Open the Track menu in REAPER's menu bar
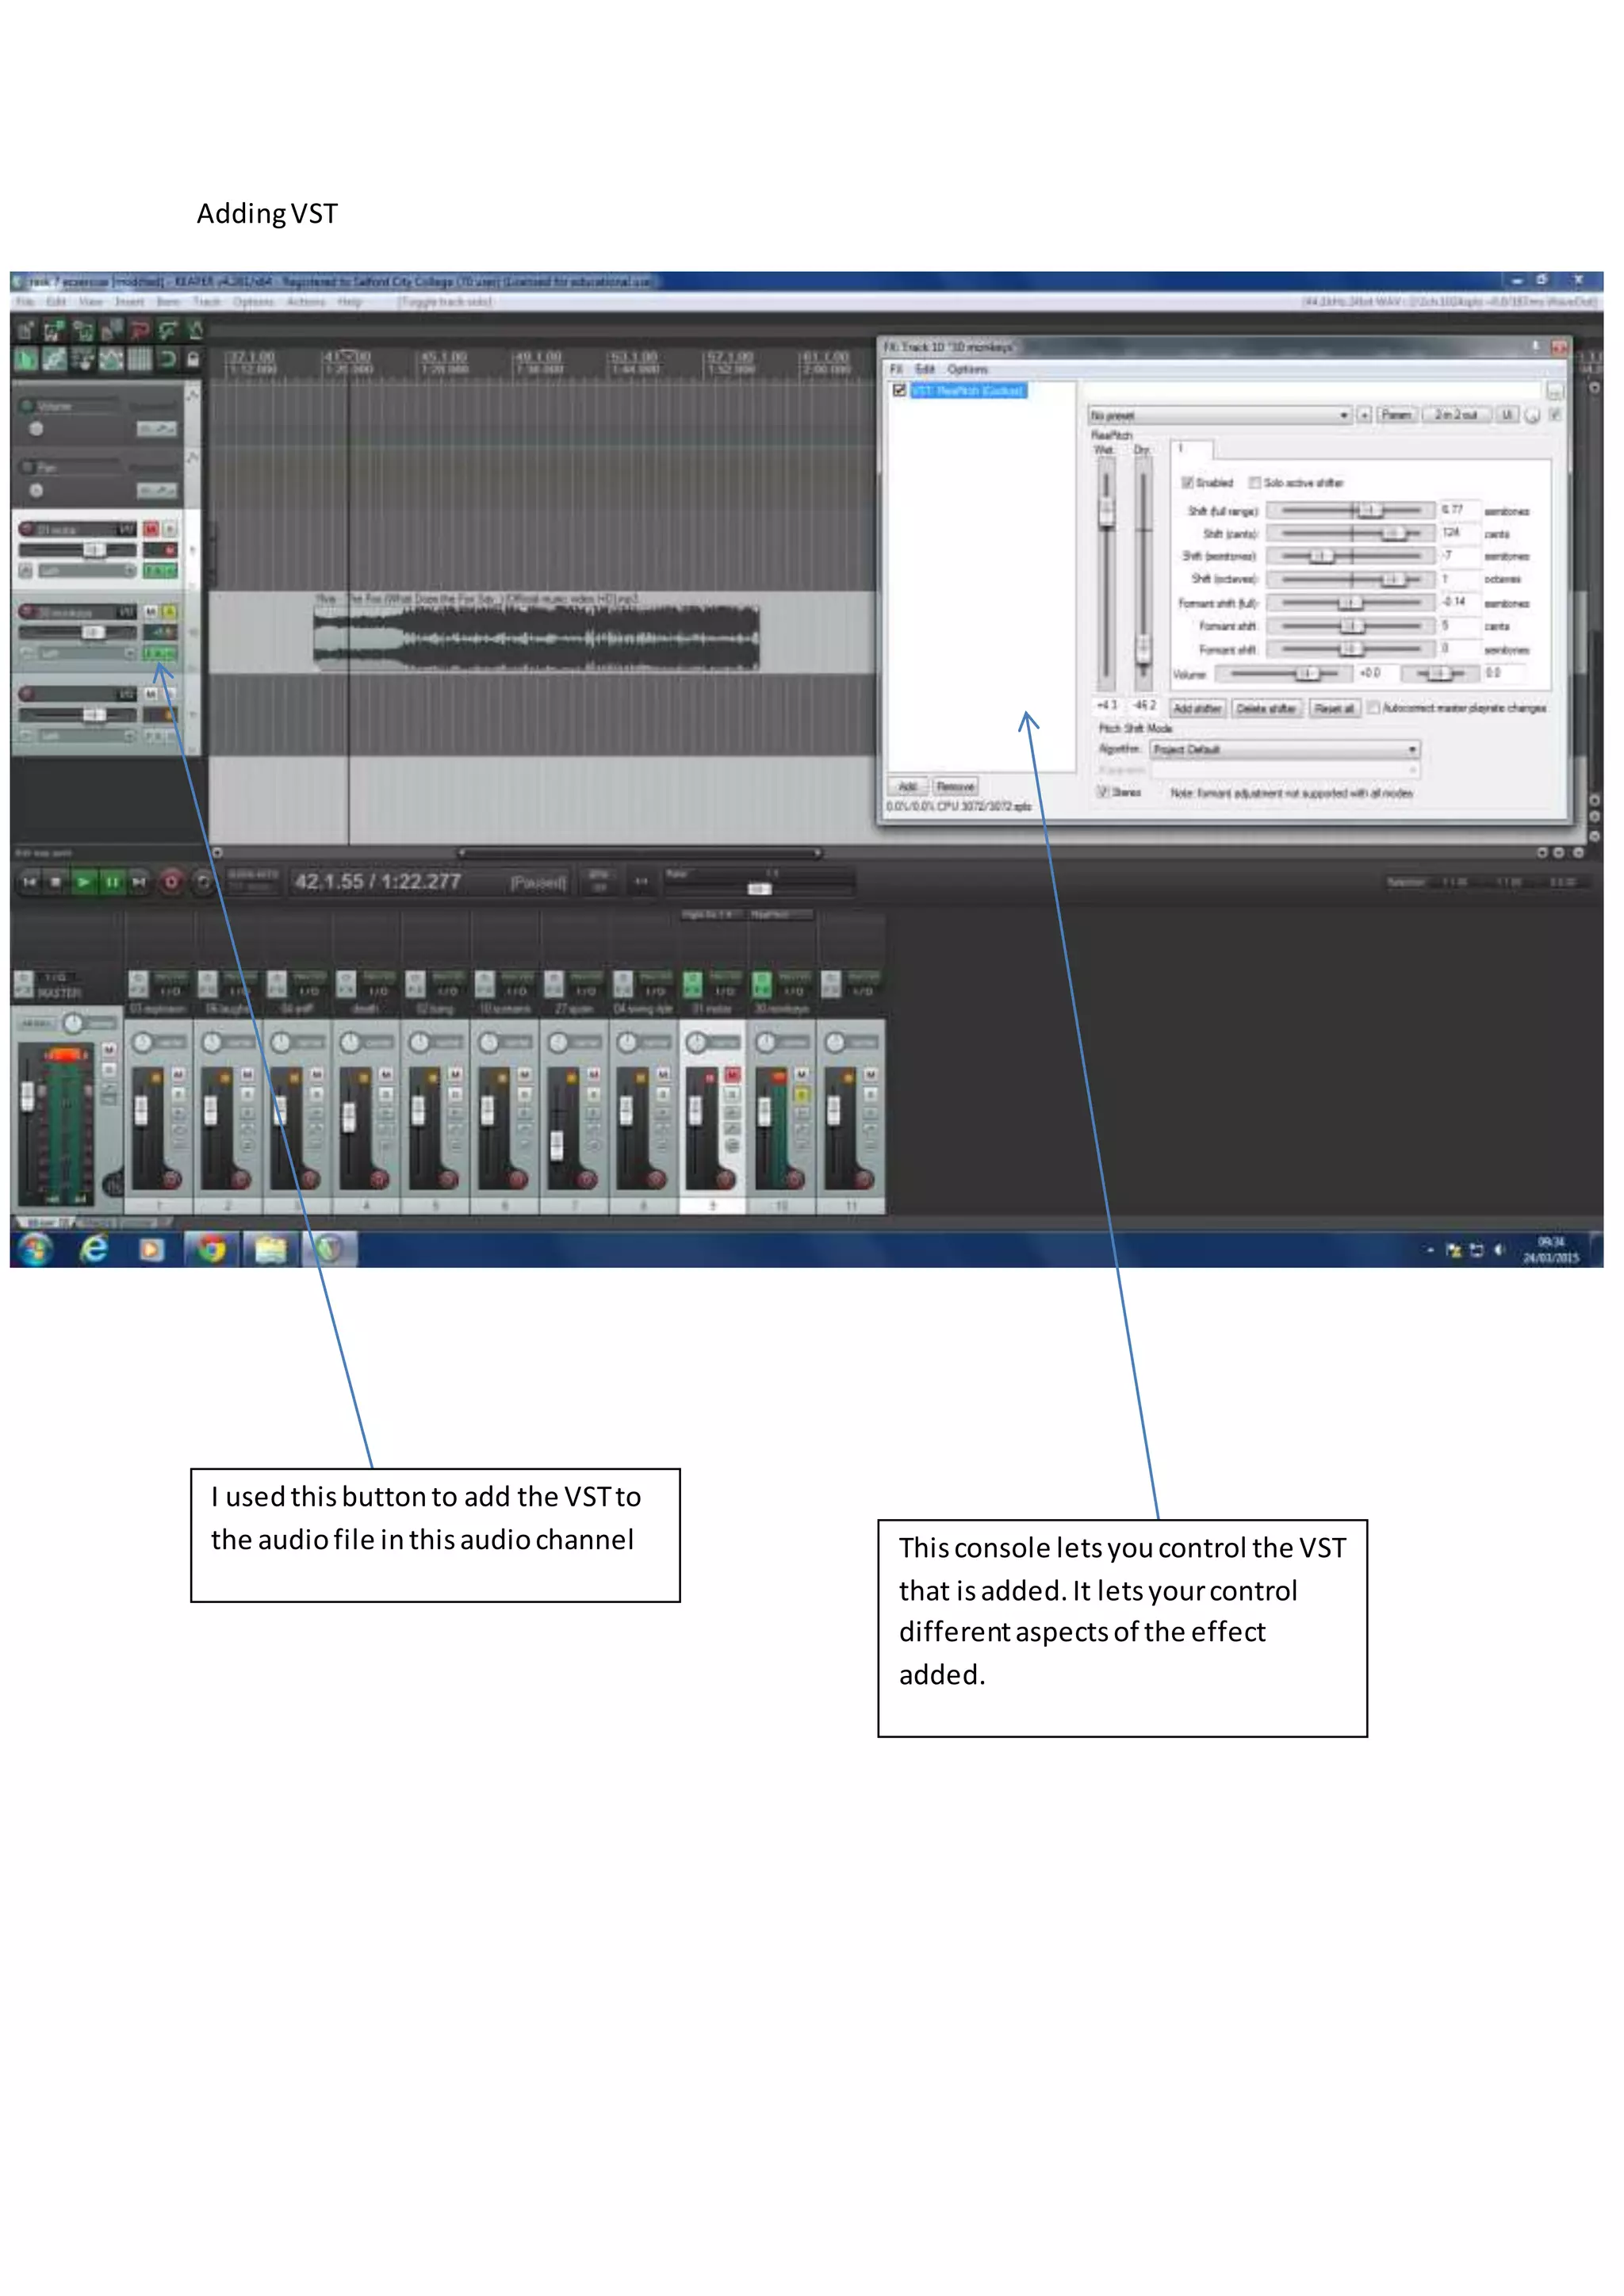Image resolution: width=1624 pixels, height=2296 pixels. pos(206,301)
